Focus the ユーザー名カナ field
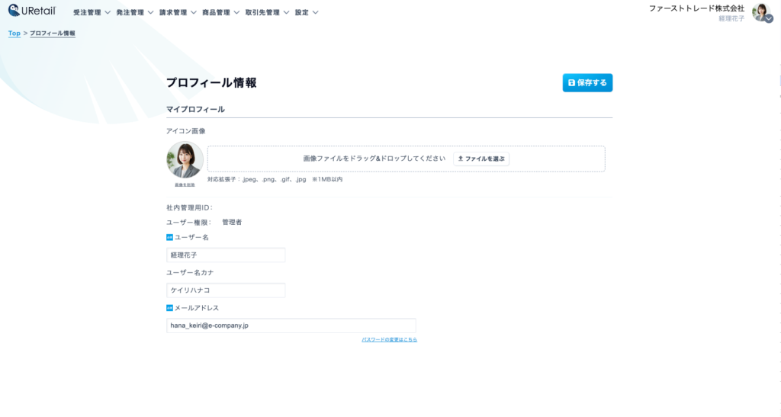781x417 pixels. pyautogui.click(x=226, y=290)
